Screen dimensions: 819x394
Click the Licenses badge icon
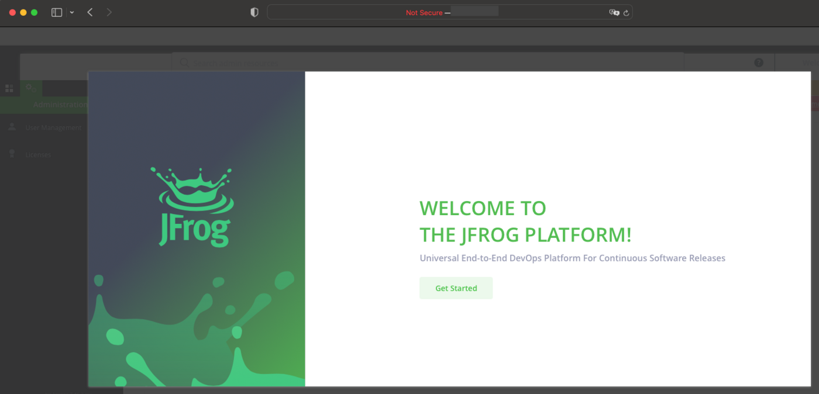point(12,154)
